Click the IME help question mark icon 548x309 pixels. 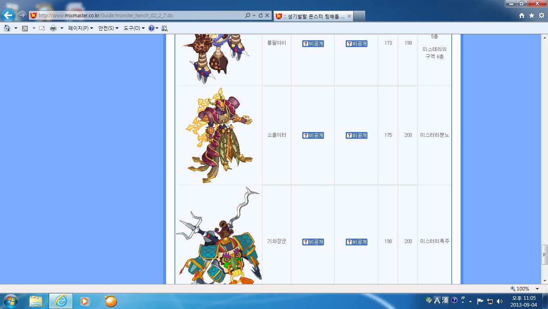coord(454,300)
